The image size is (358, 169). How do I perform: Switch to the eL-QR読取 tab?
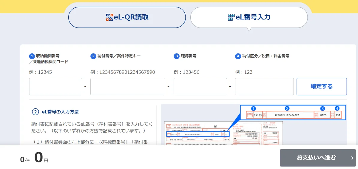[127, 17]
